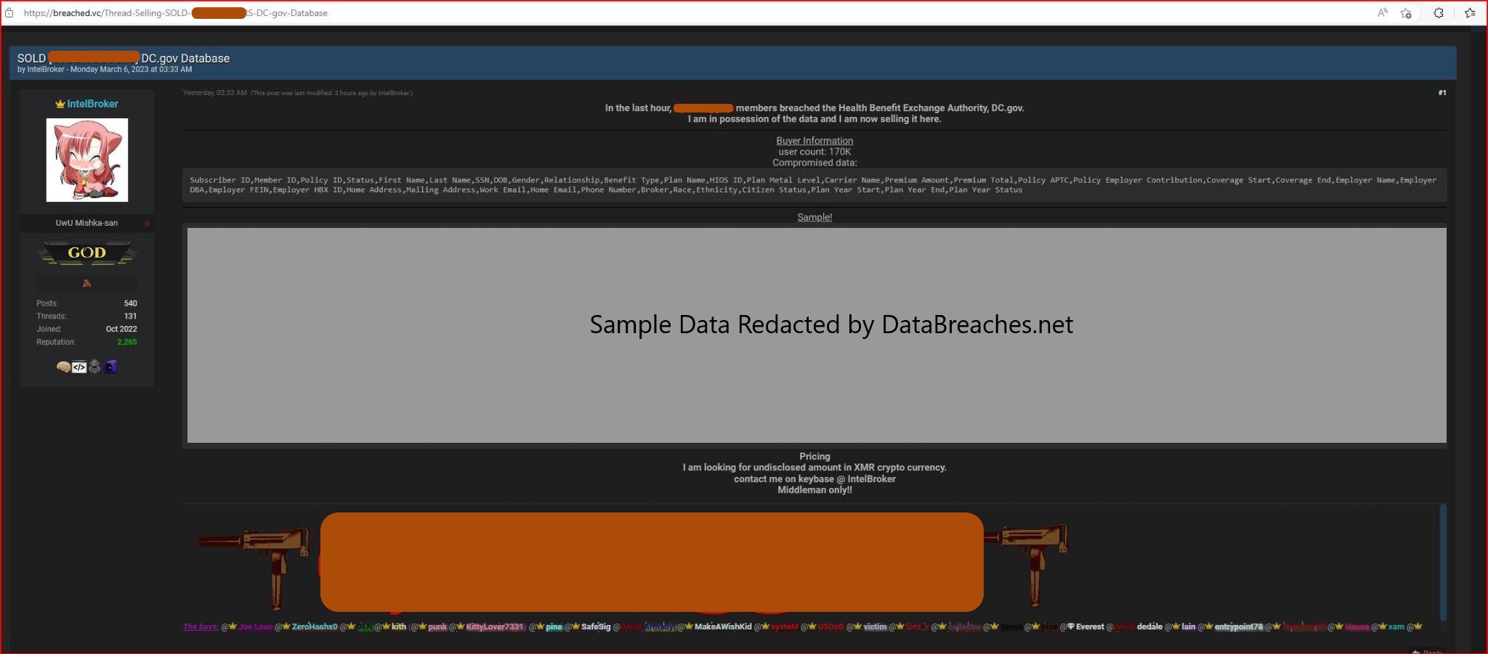Click the breached.vc URL address field
Screen dimensions: 1488x654
tap(176, 13)
